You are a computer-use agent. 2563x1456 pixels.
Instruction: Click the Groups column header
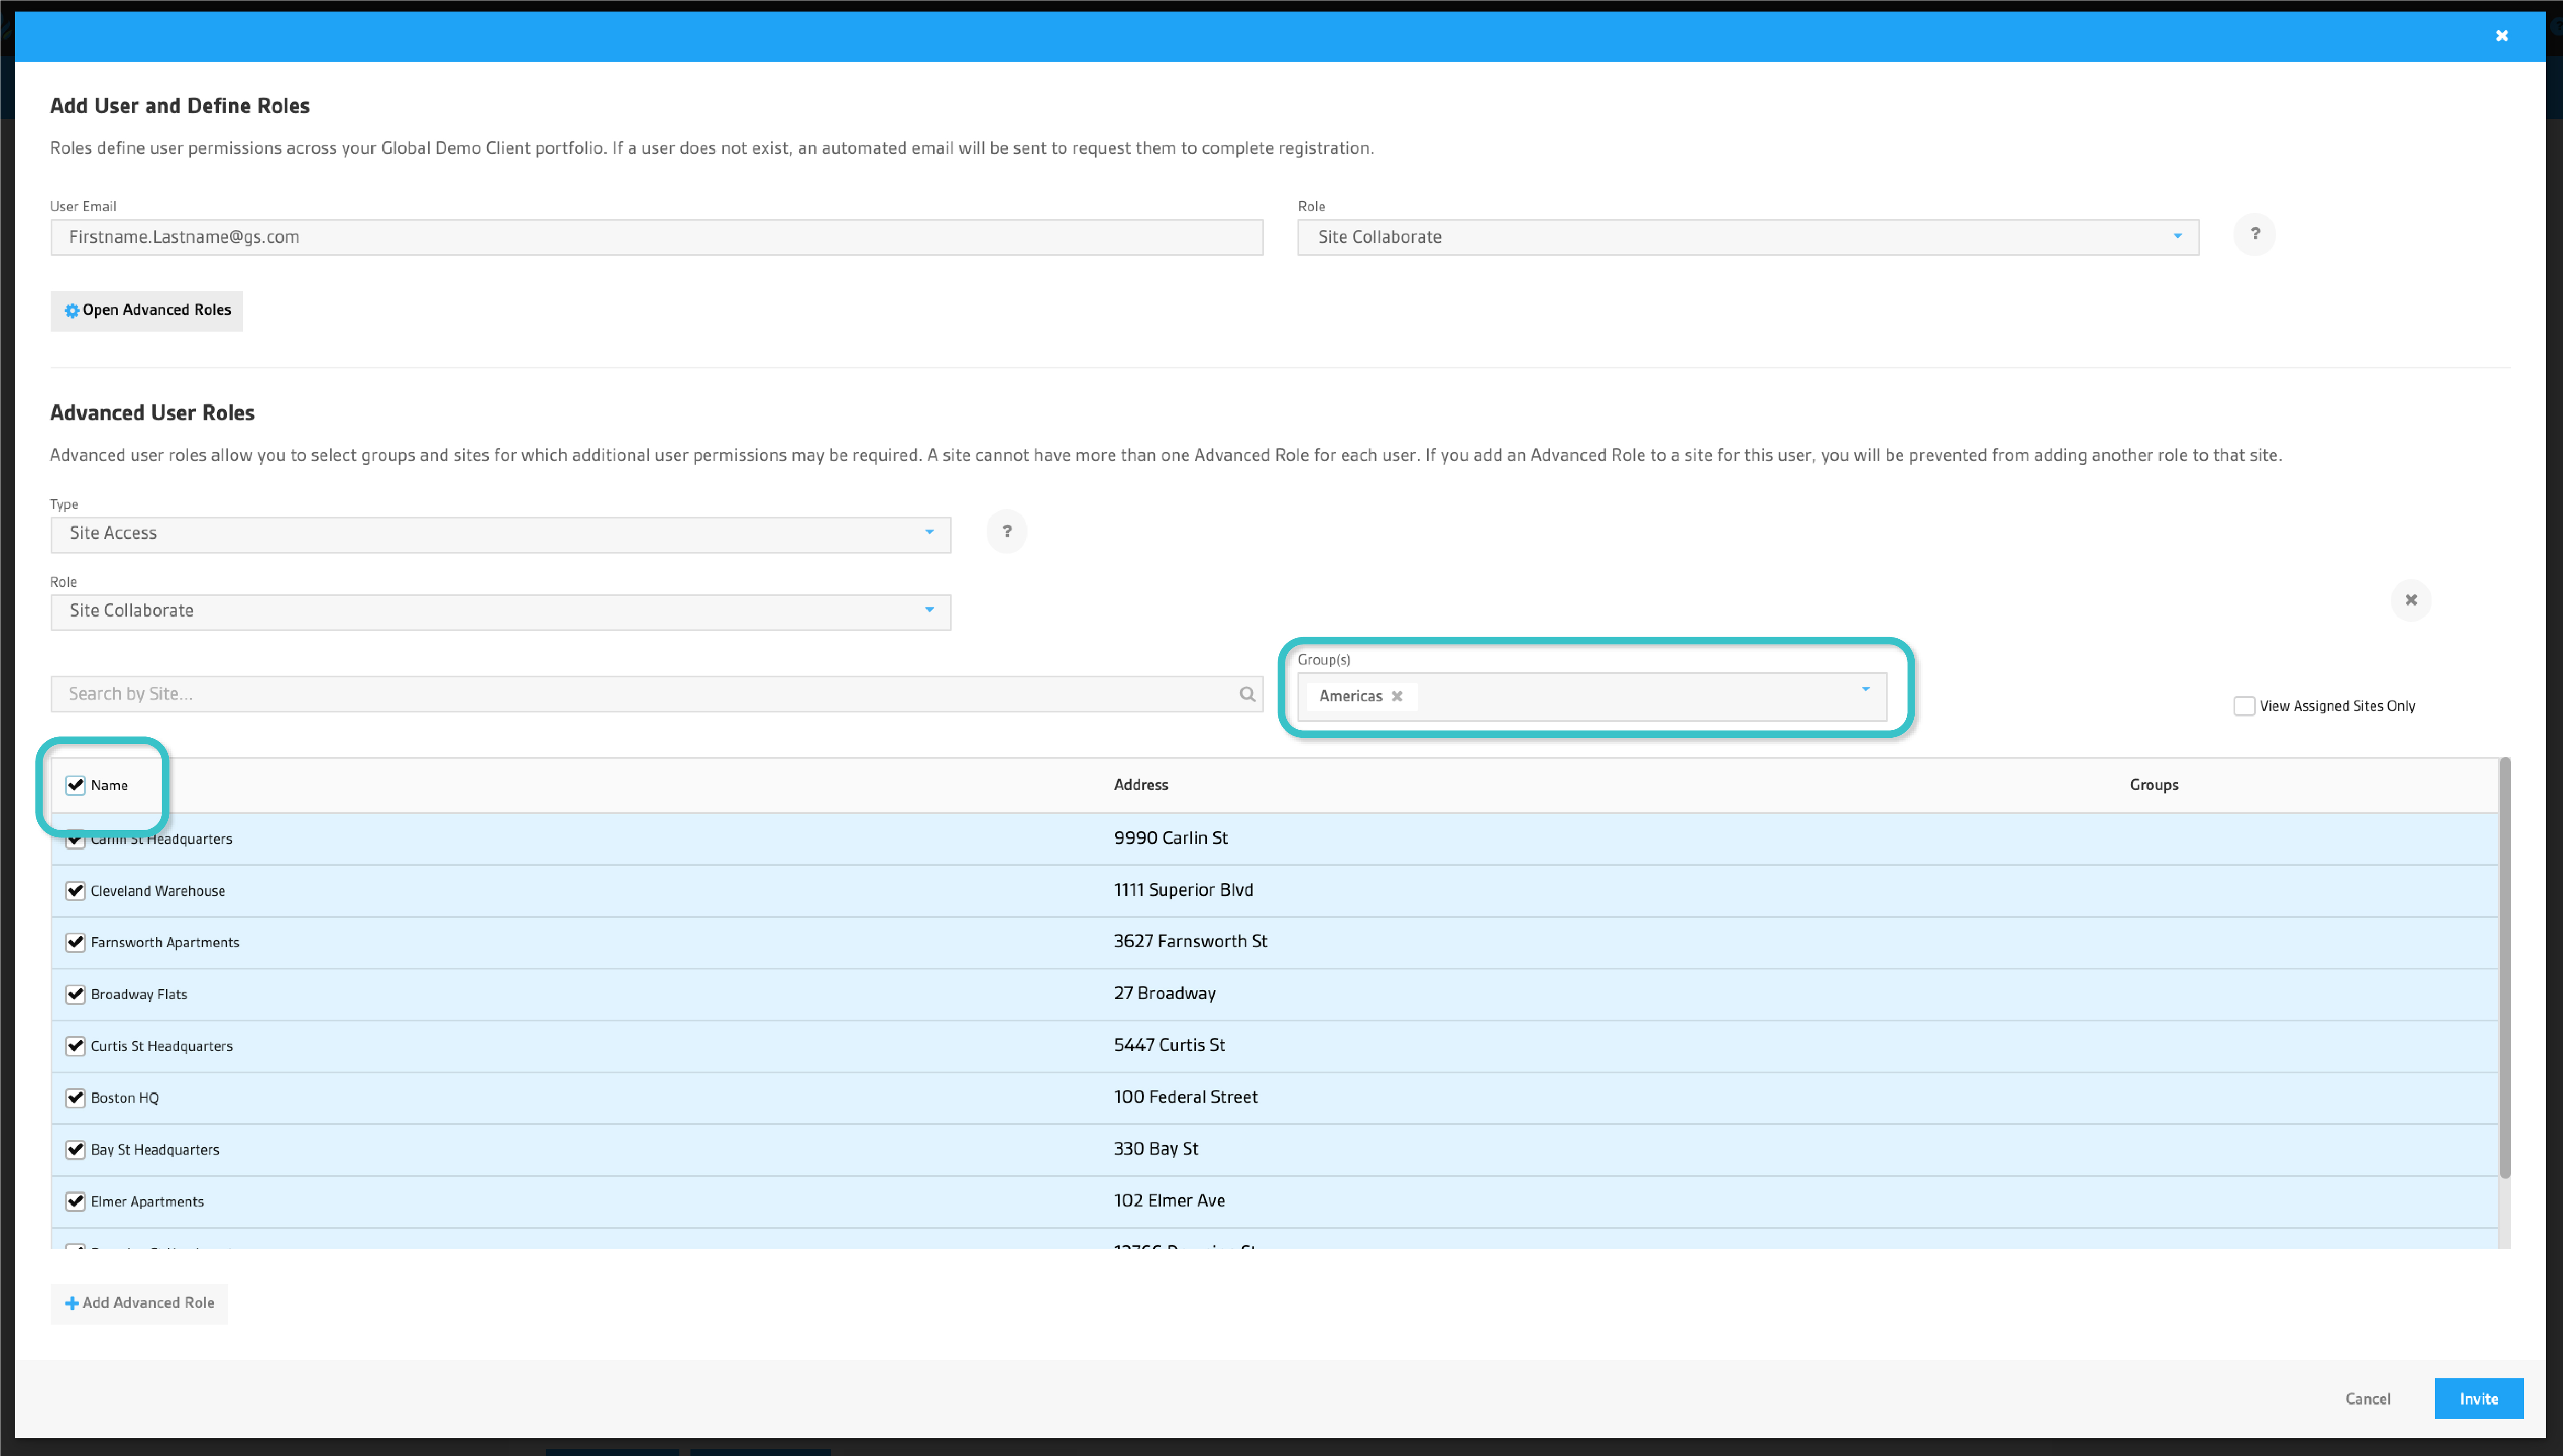point(2153,785)
